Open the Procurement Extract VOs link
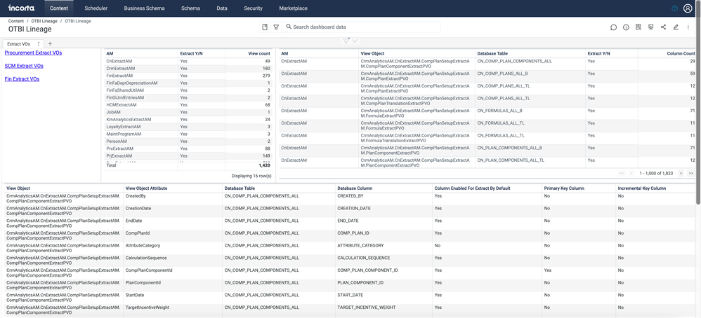This screenshot has height=318, width=701. point(33,53)
